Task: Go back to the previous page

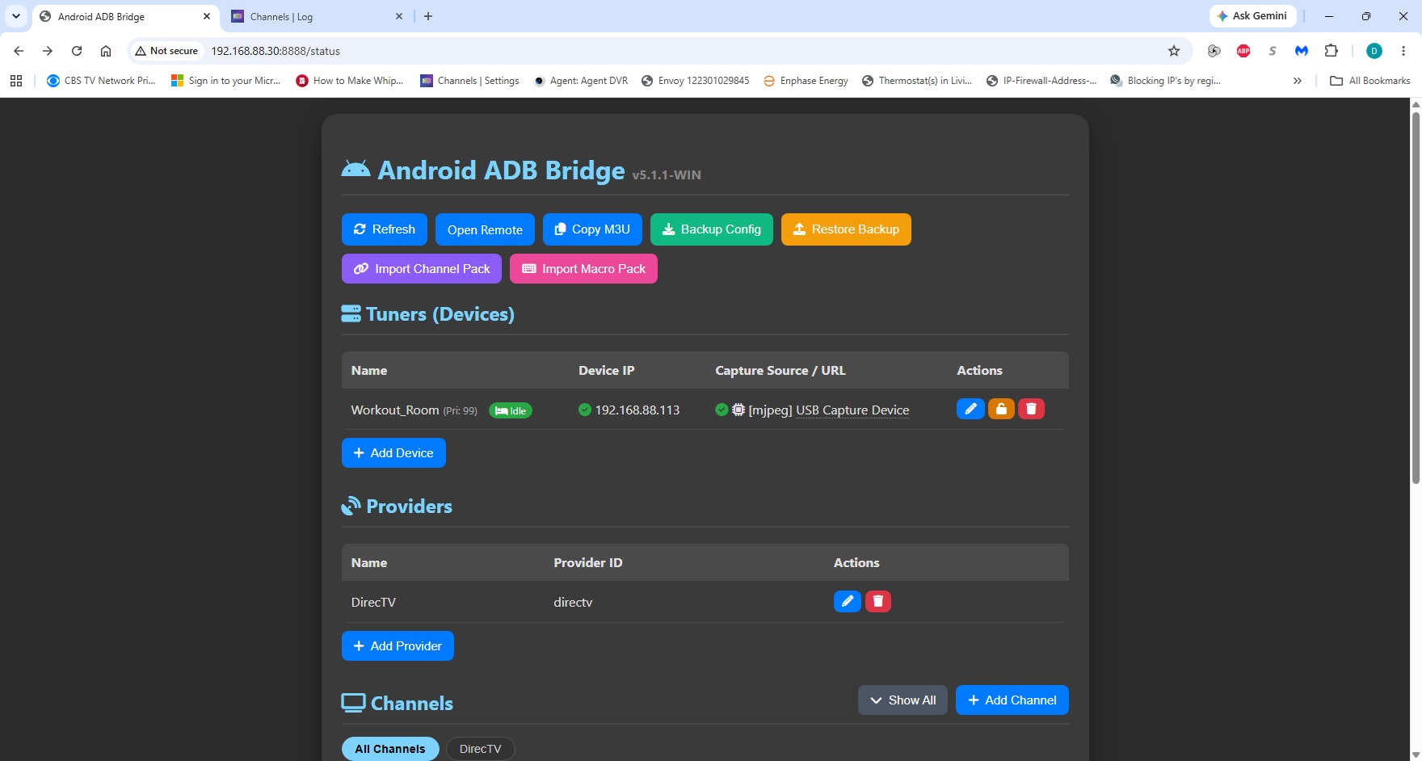Action: coord(19,51)
